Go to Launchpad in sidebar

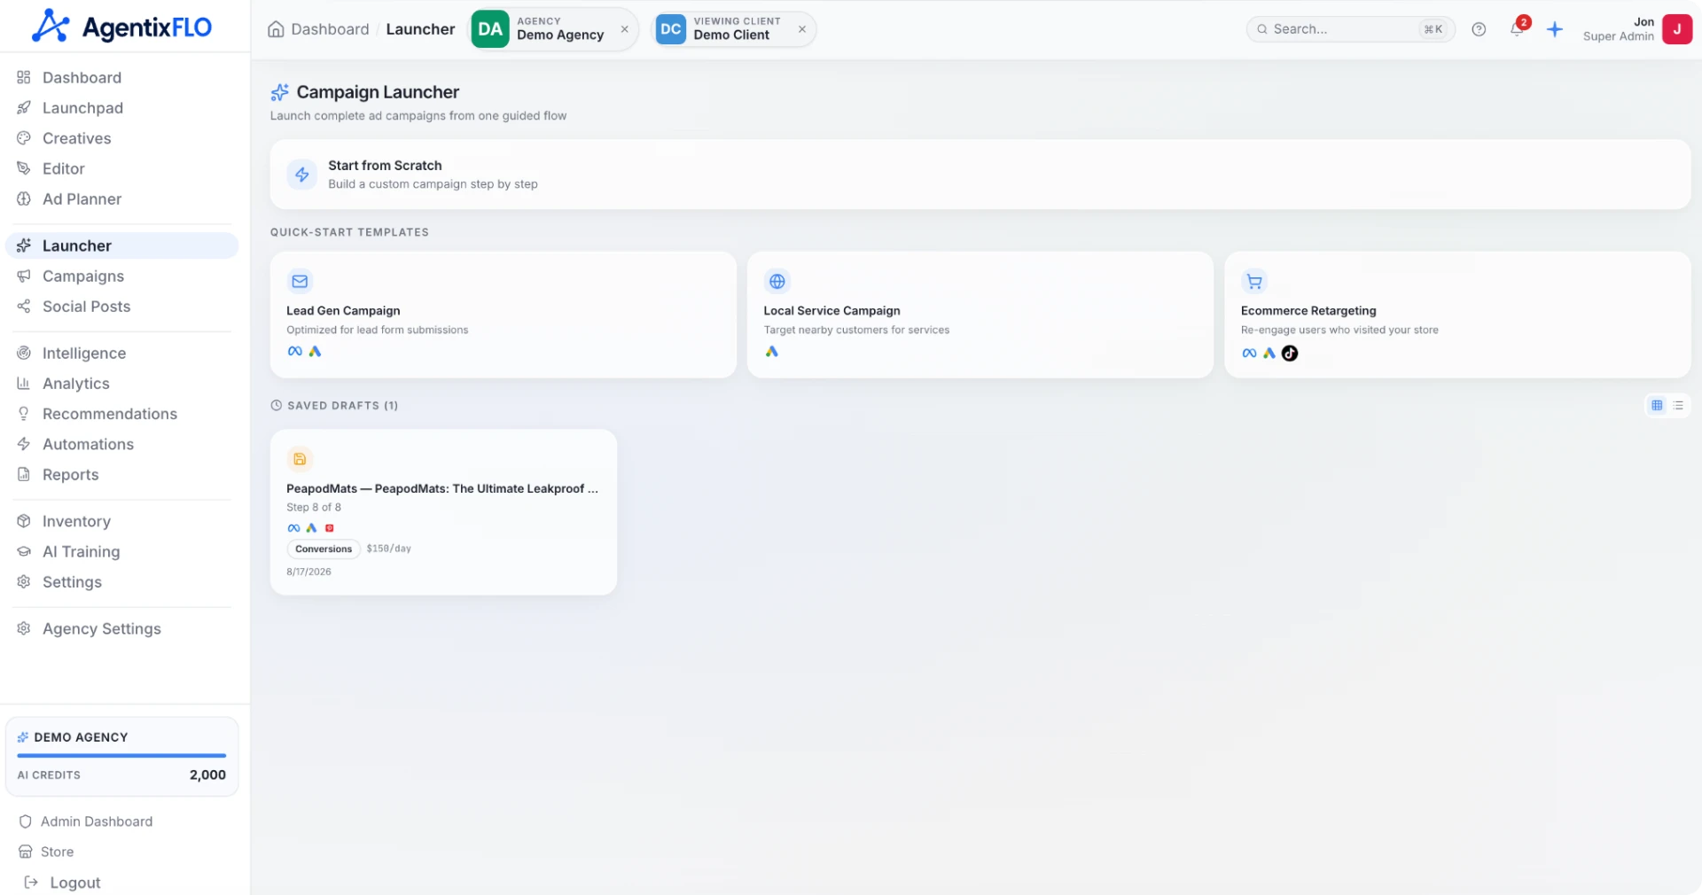tap(122, 108)
